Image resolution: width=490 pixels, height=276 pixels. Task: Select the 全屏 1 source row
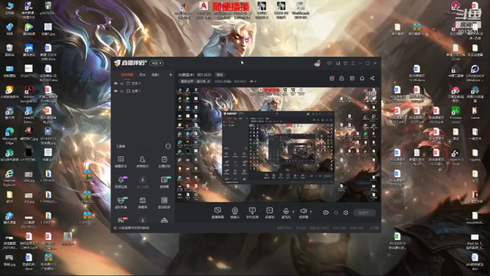pyautogui.click(x=143, y=91)
